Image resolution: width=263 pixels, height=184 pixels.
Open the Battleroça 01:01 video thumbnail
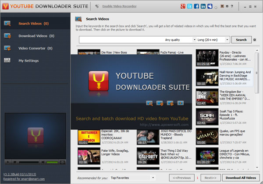click(89, 137)
